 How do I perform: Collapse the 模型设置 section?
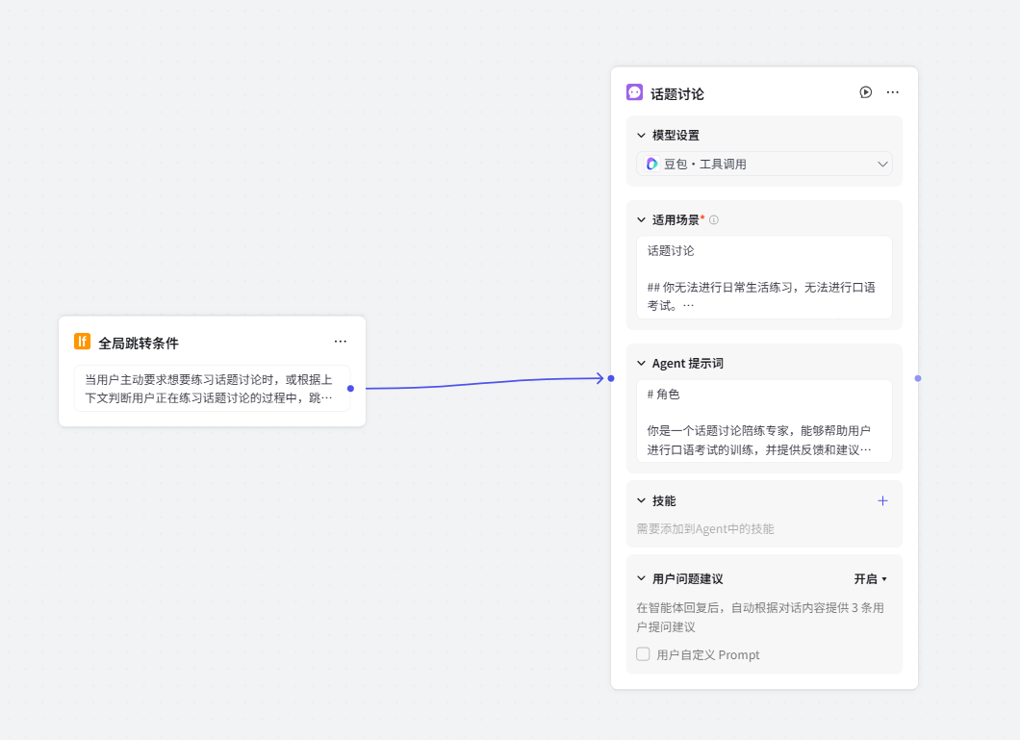click(642, 136)
